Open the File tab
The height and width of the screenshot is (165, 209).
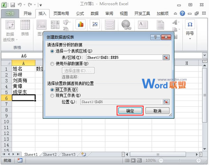tap(10, 14)
